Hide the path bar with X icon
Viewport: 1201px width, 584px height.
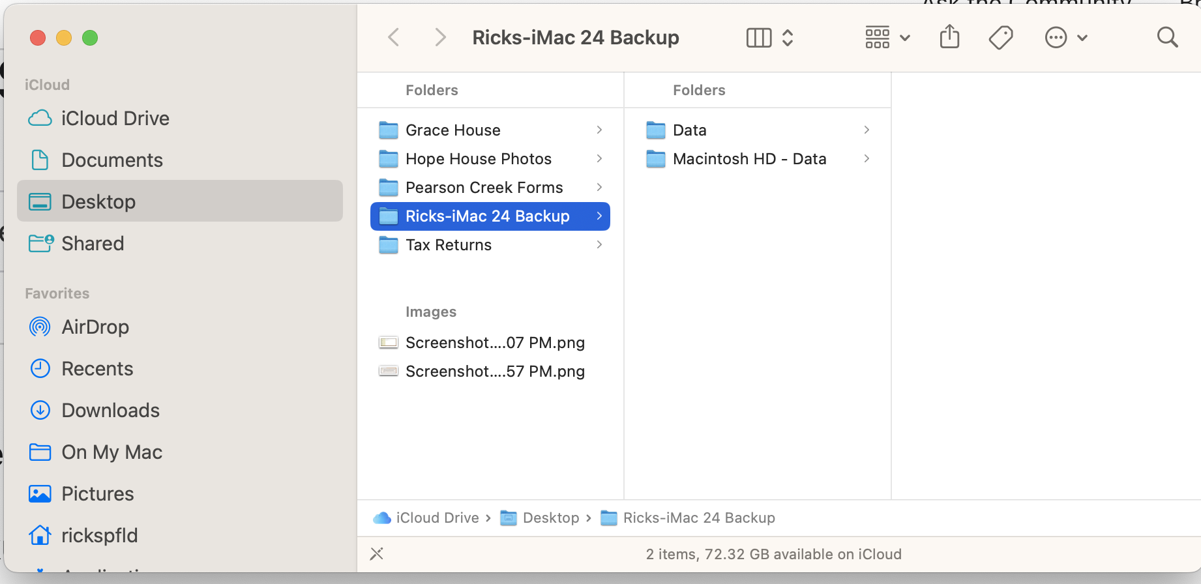pos(377,554)
